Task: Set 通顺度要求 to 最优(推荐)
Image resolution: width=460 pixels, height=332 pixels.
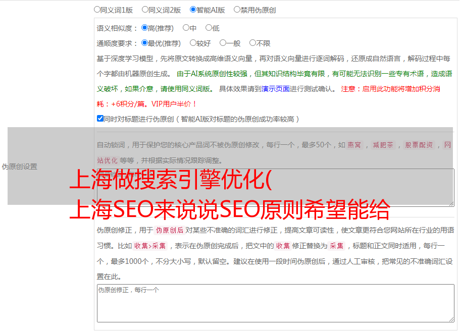Action: pos(144,43)
